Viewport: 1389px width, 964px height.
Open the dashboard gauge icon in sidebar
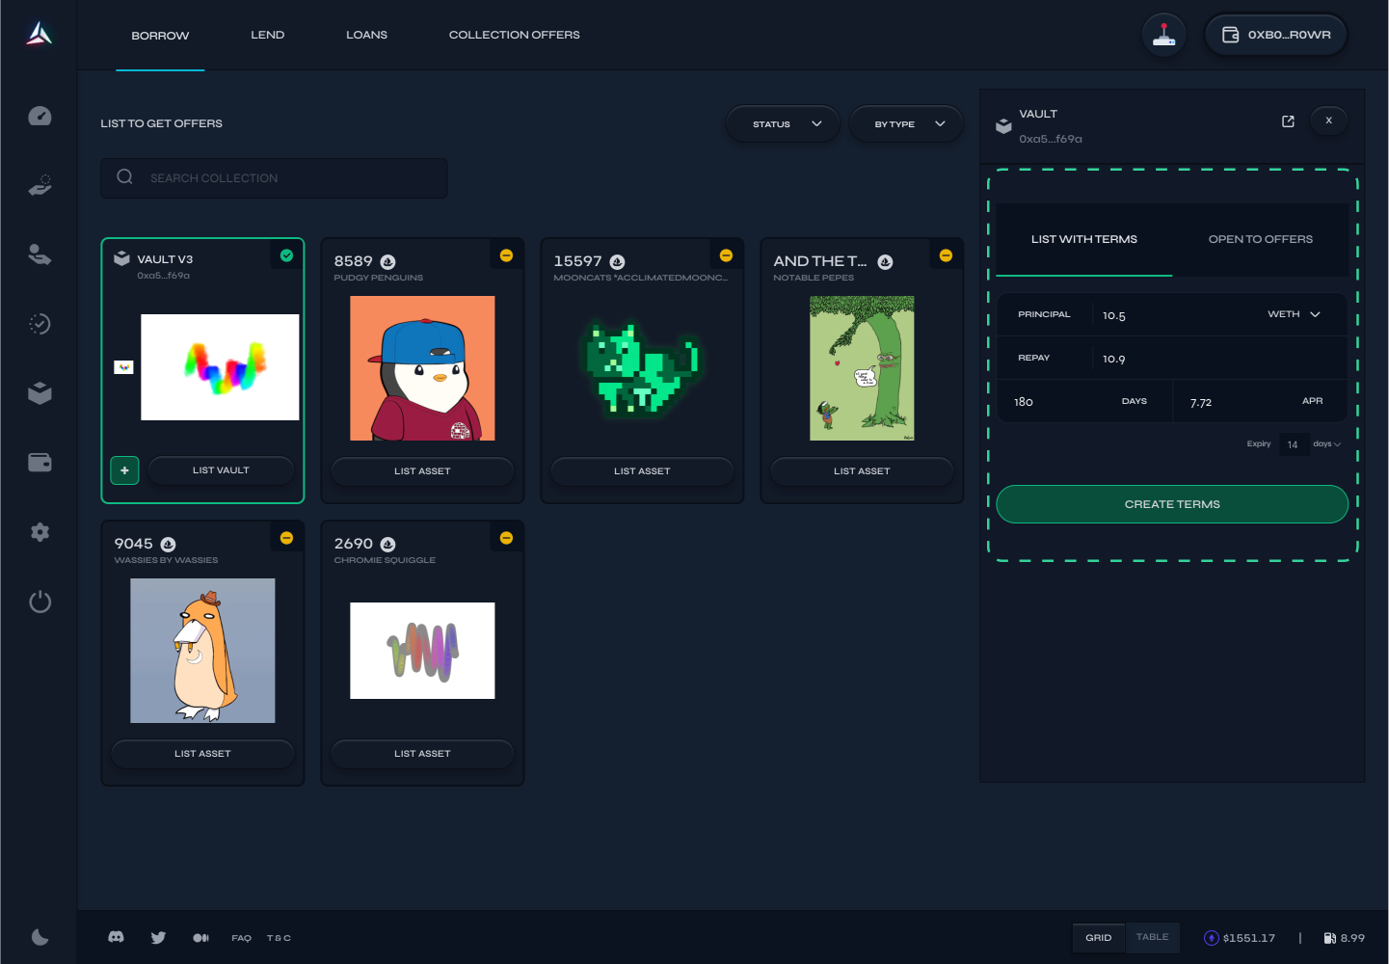(x=40, y=116)
